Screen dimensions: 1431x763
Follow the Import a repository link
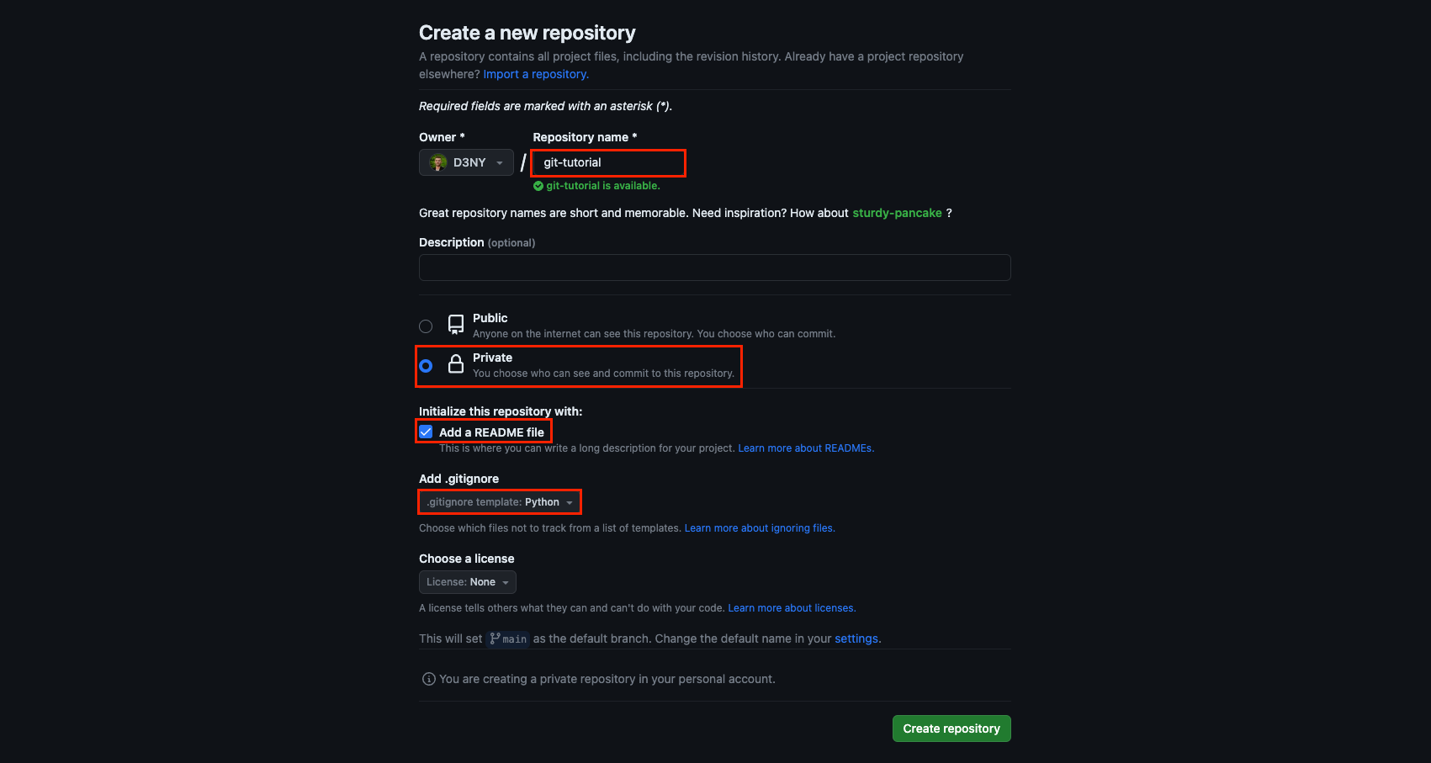click(535, 74)
